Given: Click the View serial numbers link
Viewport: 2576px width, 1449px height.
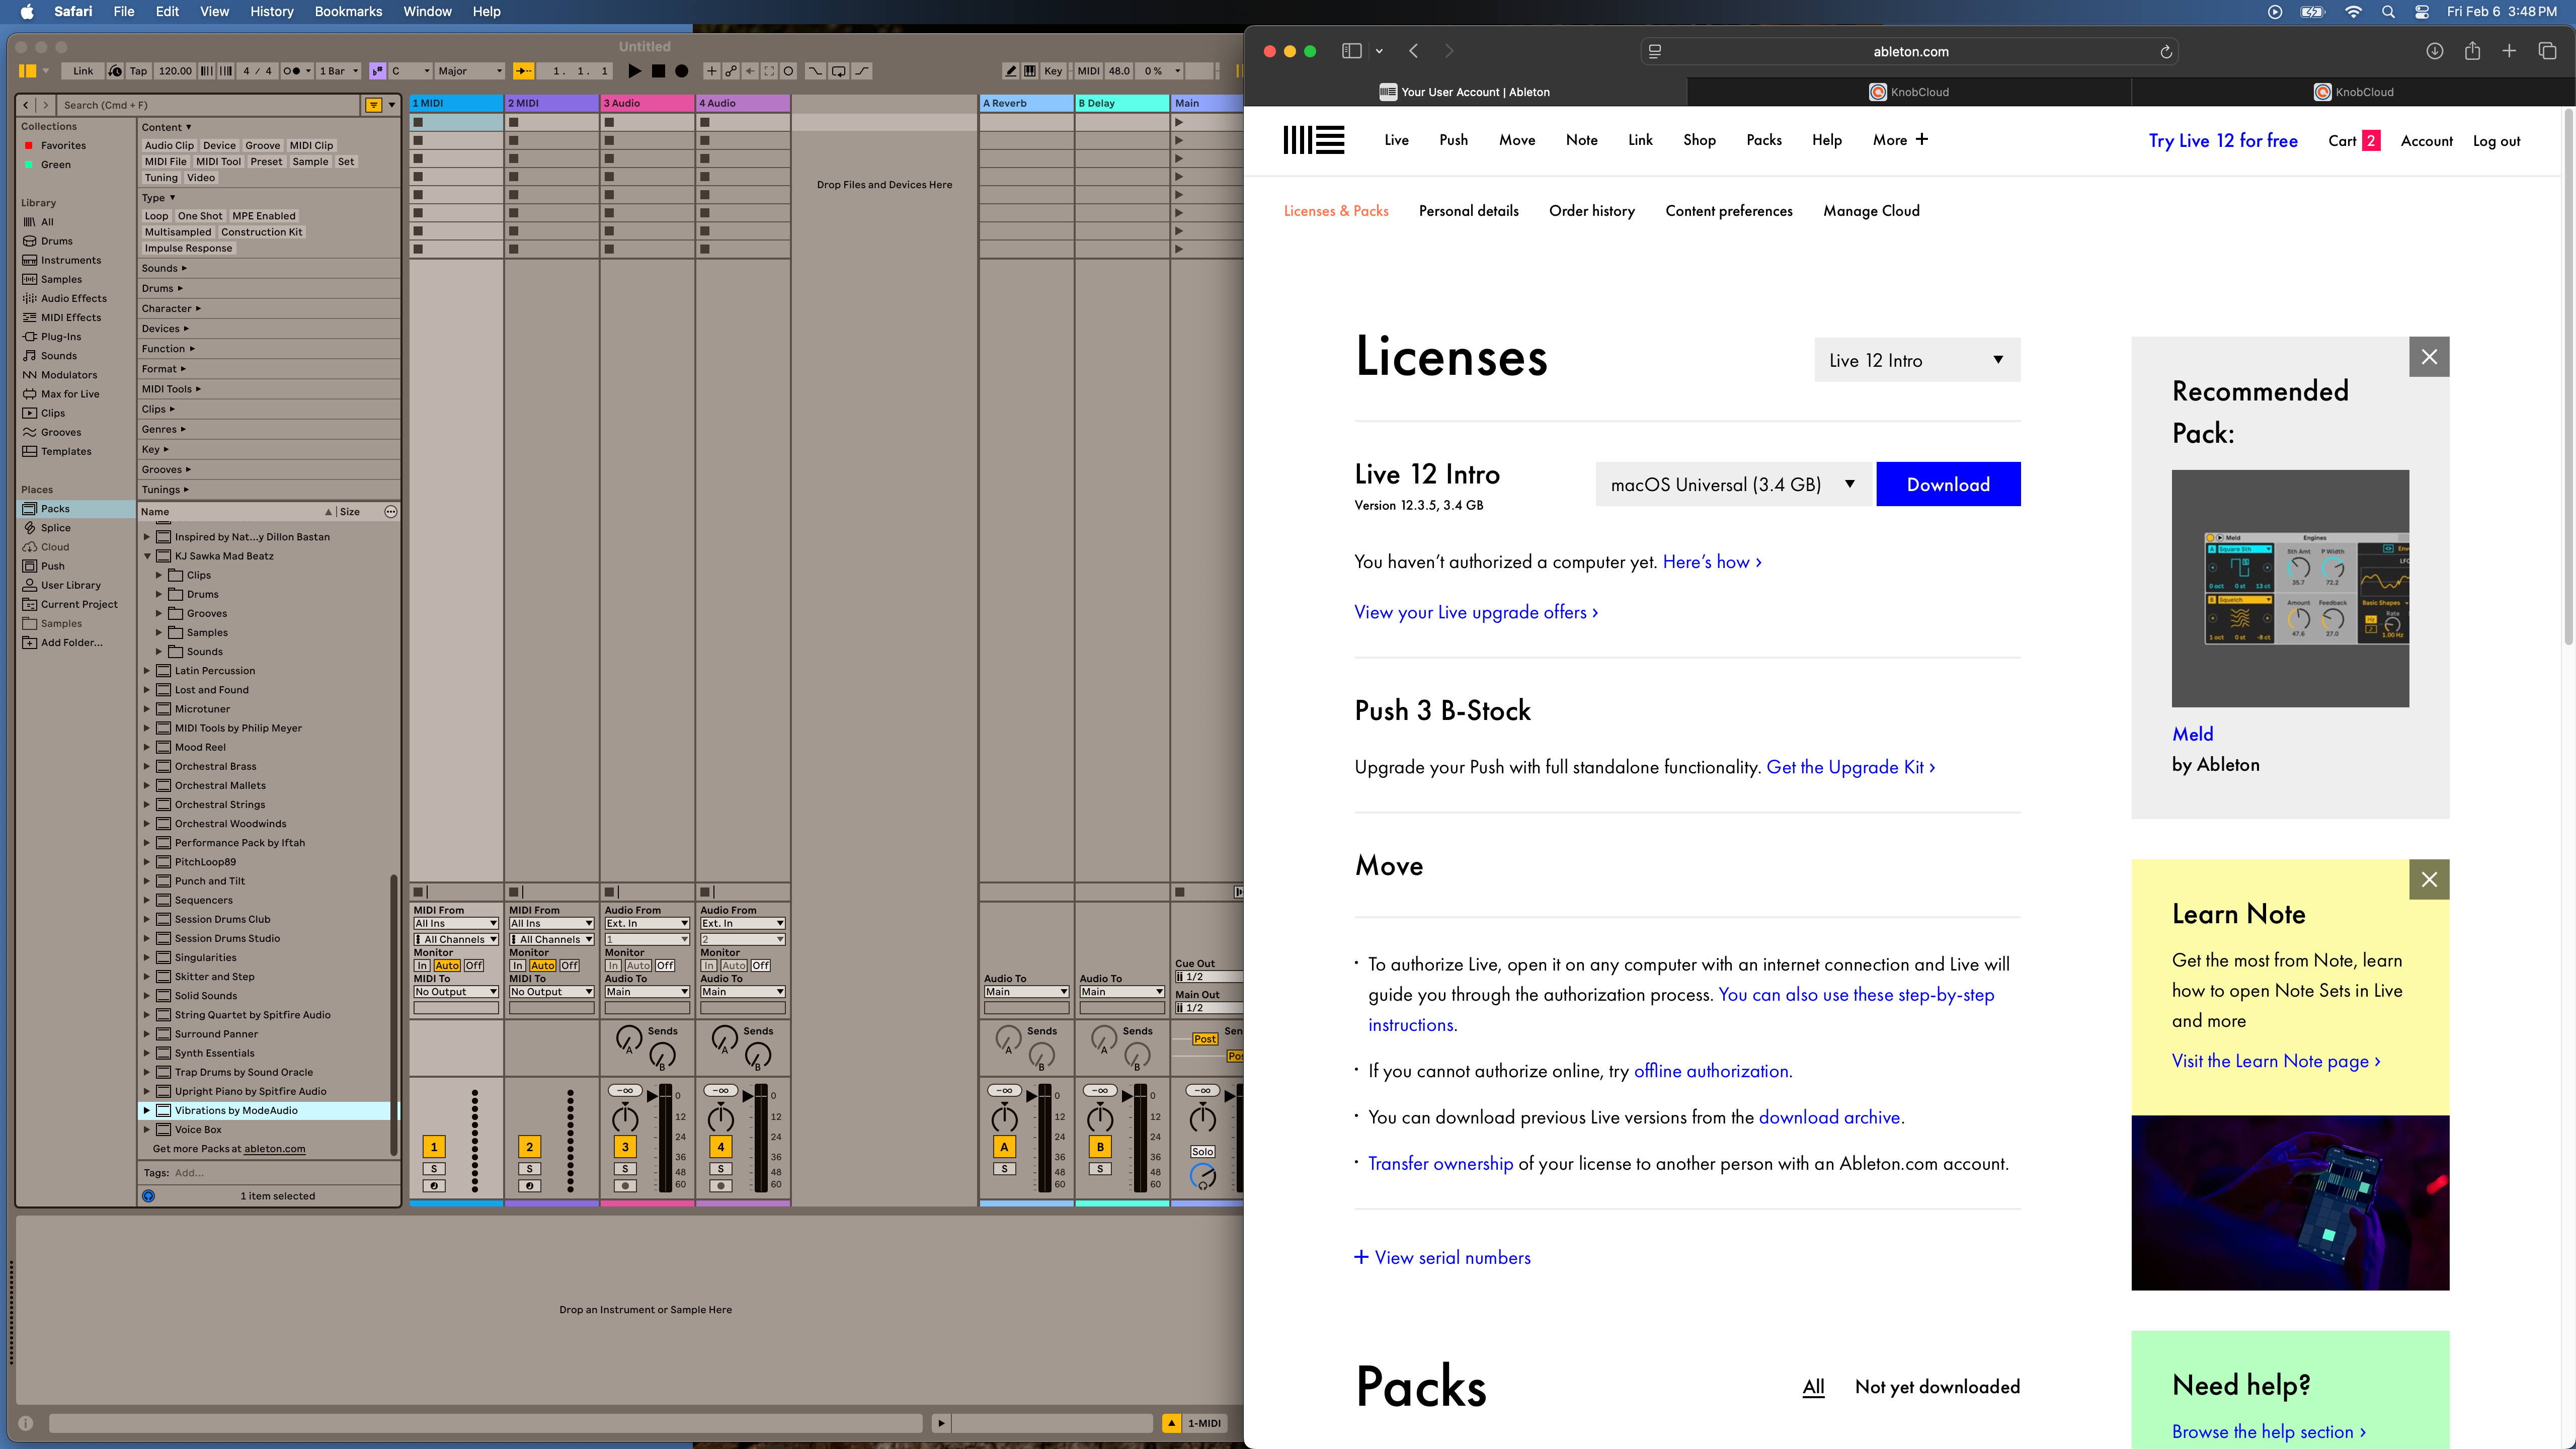Looking at the screenshot, I should pyautogui.click(x=1442, y=1257).
